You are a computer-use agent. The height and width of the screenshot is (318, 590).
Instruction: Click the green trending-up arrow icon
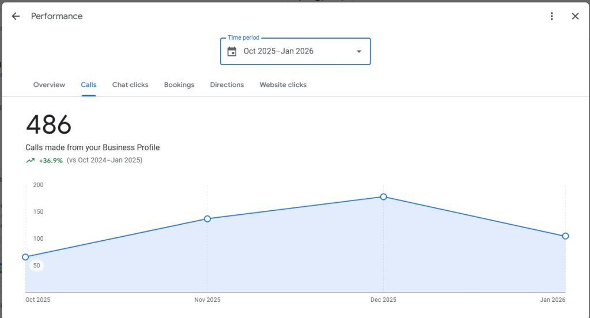(x=31, y=161)
